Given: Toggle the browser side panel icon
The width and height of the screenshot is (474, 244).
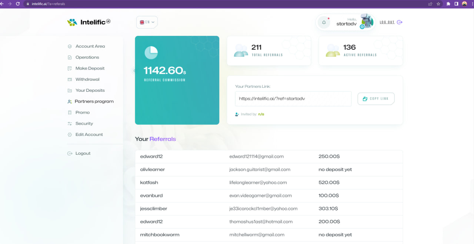Looking at the screenshot, I should (456, 4).
